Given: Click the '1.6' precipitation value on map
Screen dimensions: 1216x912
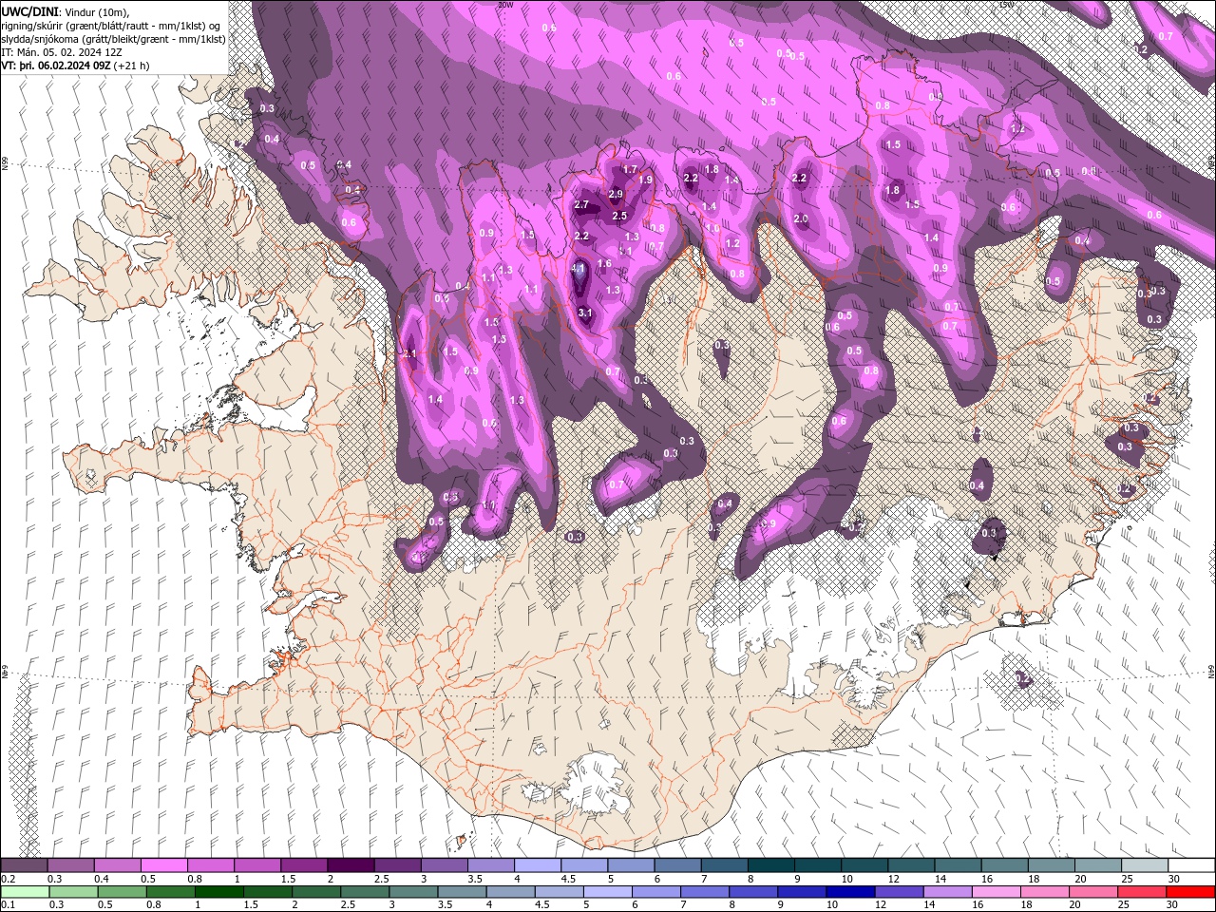Looking at the screenshot, I should pos(604,264).
